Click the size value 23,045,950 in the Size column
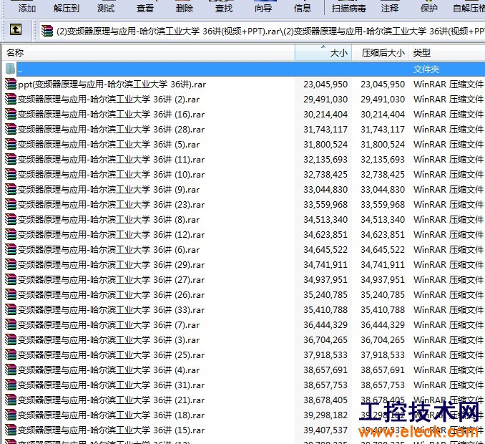This screenshot has width=485, height=444. point(325,85)
